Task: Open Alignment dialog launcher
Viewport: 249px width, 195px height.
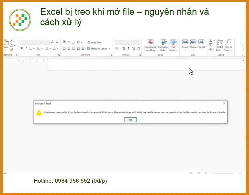Action: coord(111,55)
